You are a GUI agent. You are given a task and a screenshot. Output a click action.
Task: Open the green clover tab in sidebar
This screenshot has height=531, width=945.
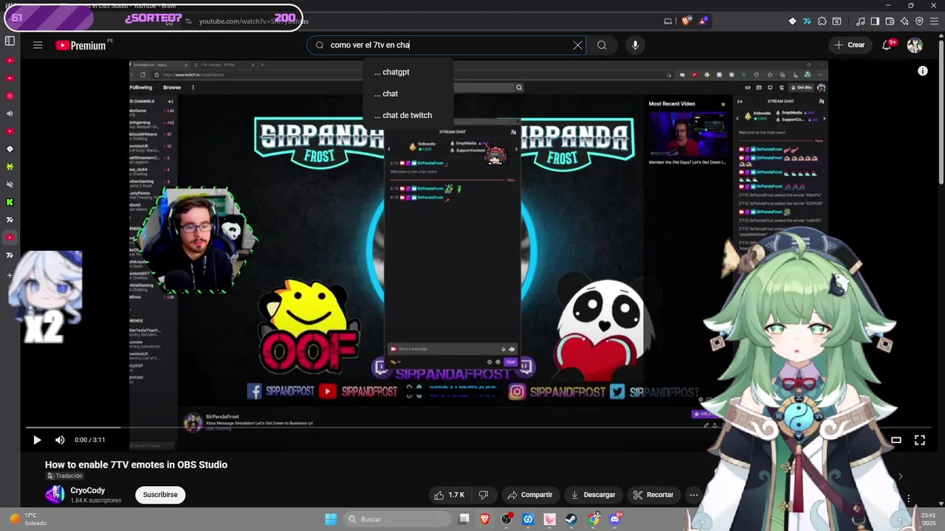coord(10,167)
